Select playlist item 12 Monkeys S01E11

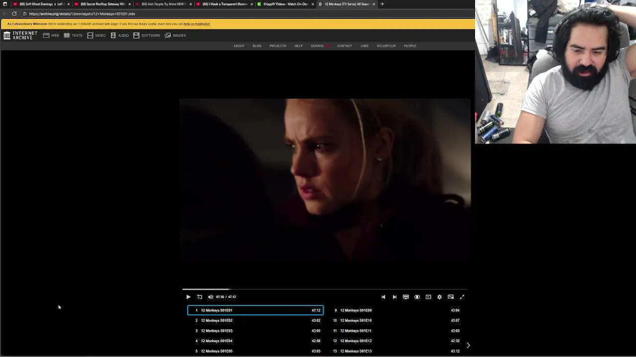(x=395, y=331)
